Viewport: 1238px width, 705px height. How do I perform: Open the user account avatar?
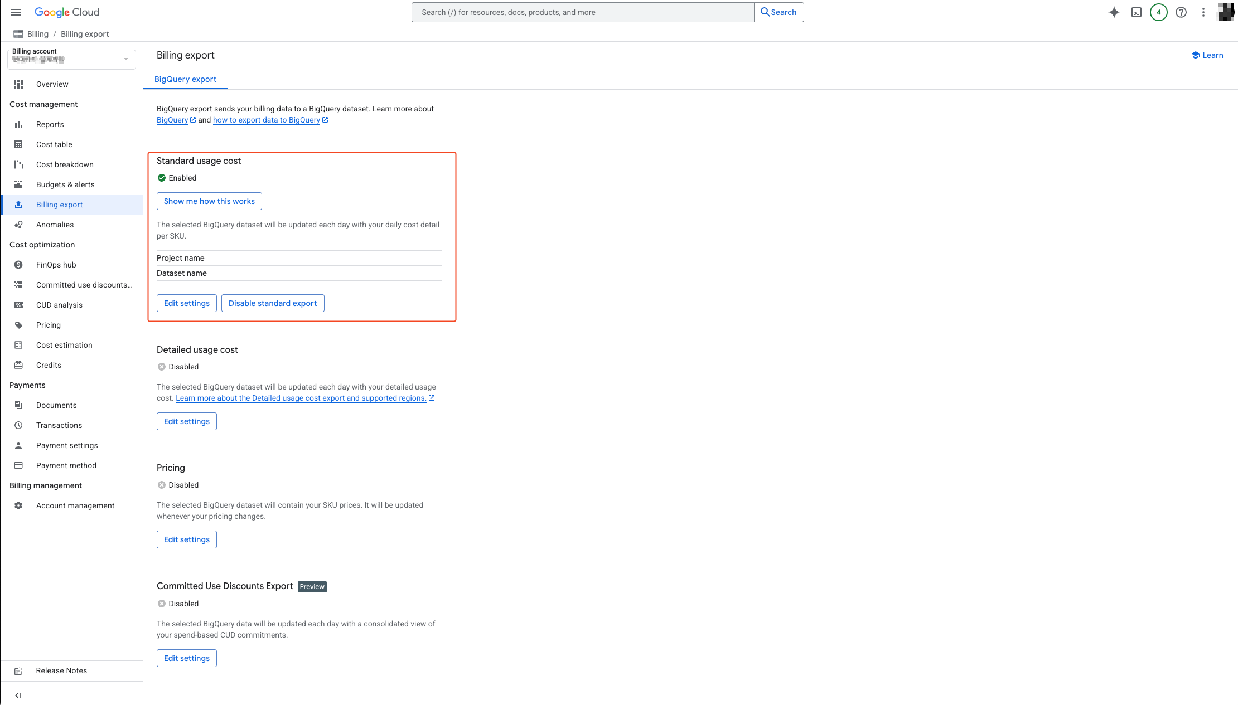click(1225, 12)
